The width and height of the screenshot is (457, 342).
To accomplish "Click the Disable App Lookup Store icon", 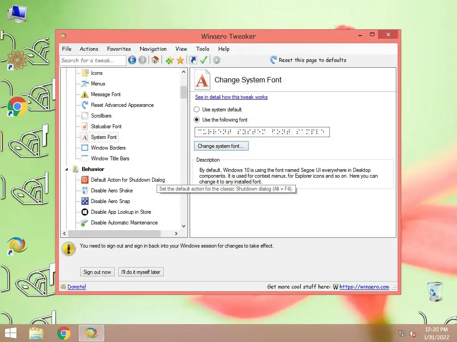I will point(85,212).
